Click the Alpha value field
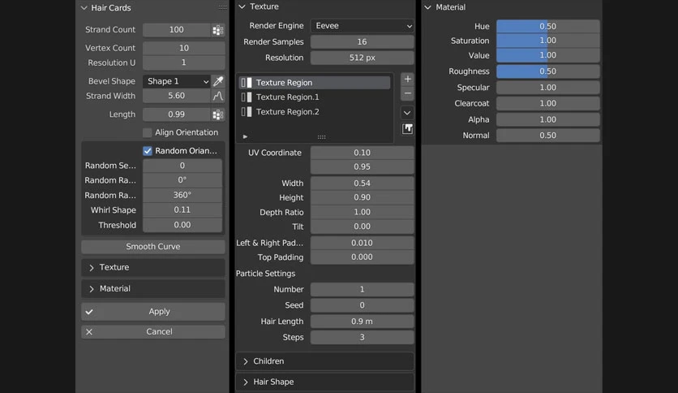The image size is (678, 393). (x=548, y=119)
